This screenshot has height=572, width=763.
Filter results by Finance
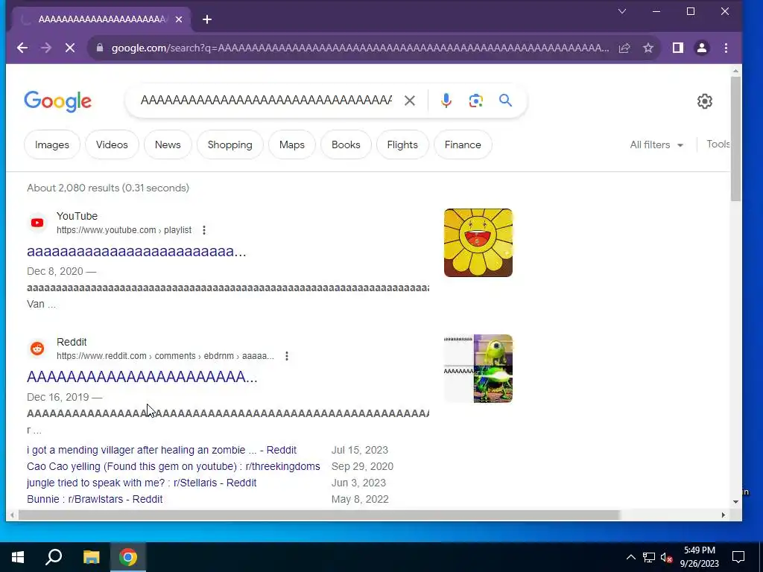tap(463, 144)
